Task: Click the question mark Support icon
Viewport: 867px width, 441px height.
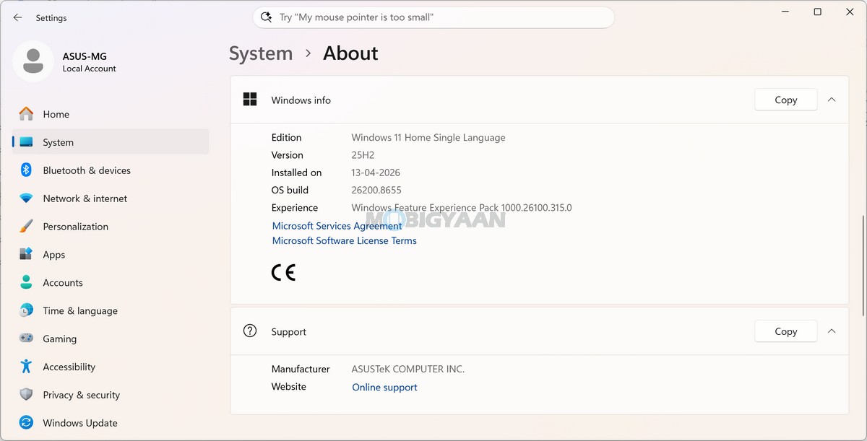Action: 250,331
